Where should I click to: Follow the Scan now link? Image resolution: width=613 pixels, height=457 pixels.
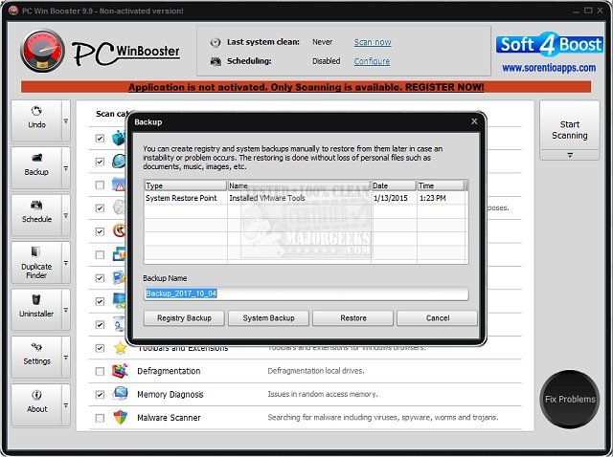coord(373,42)
